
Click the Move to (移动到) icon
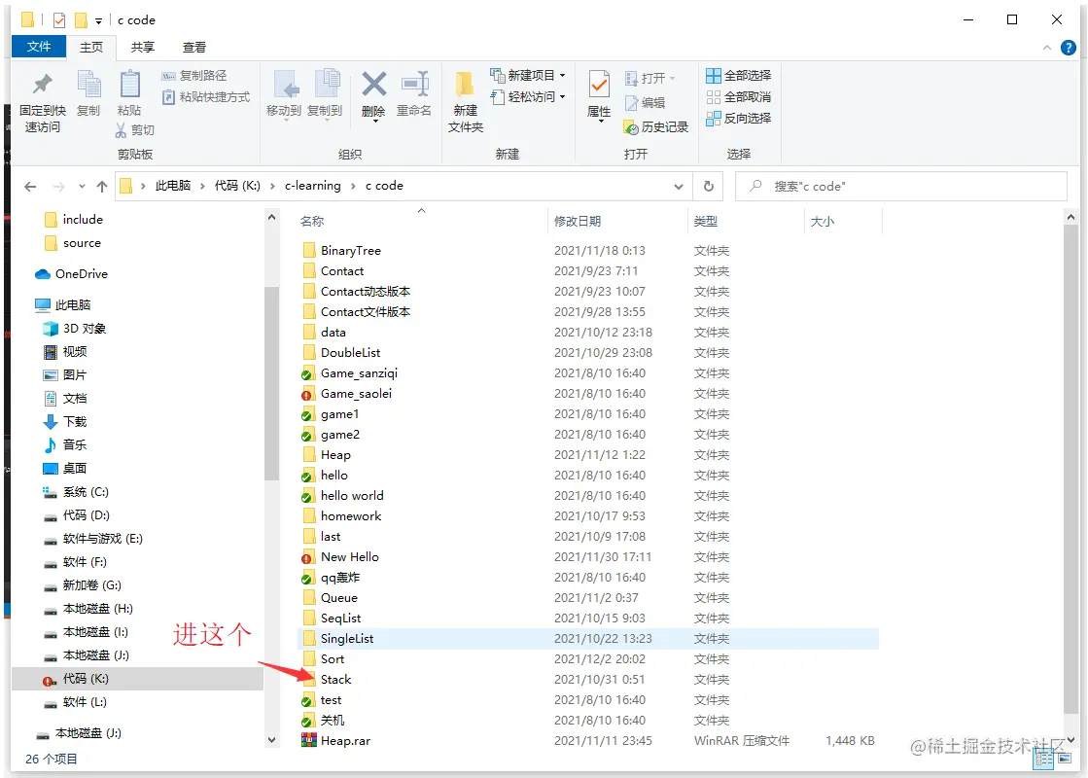[x=285, y=85]
